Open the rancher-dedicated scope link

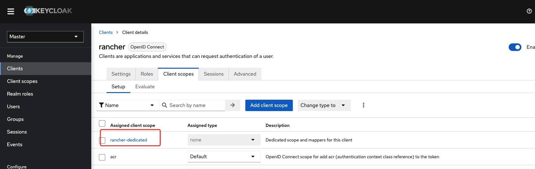pyautogui.click(x=129, y=140)
